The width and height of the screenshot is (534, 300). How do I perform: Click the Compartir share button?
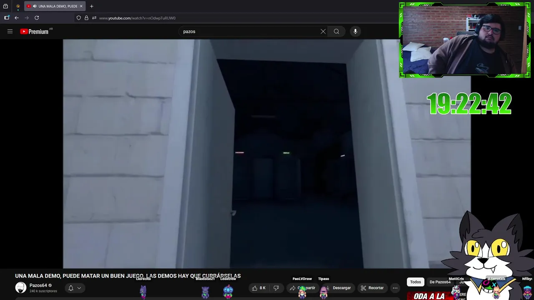(x=303, y=288)
